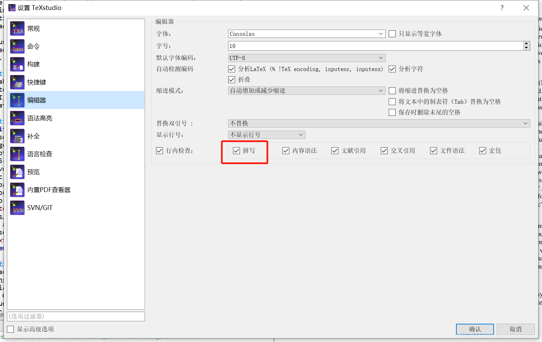Open the 默认字体编码 UTF-8 dropdown
The image size is (542, 342).
(307, 58)
